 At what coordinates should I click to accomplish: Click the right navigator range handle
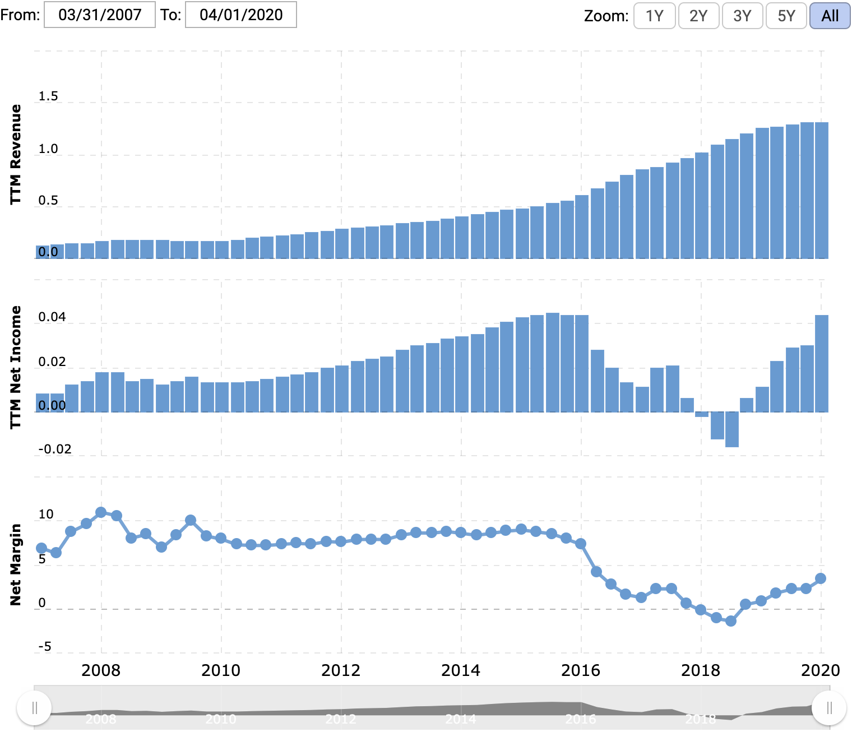829,708
